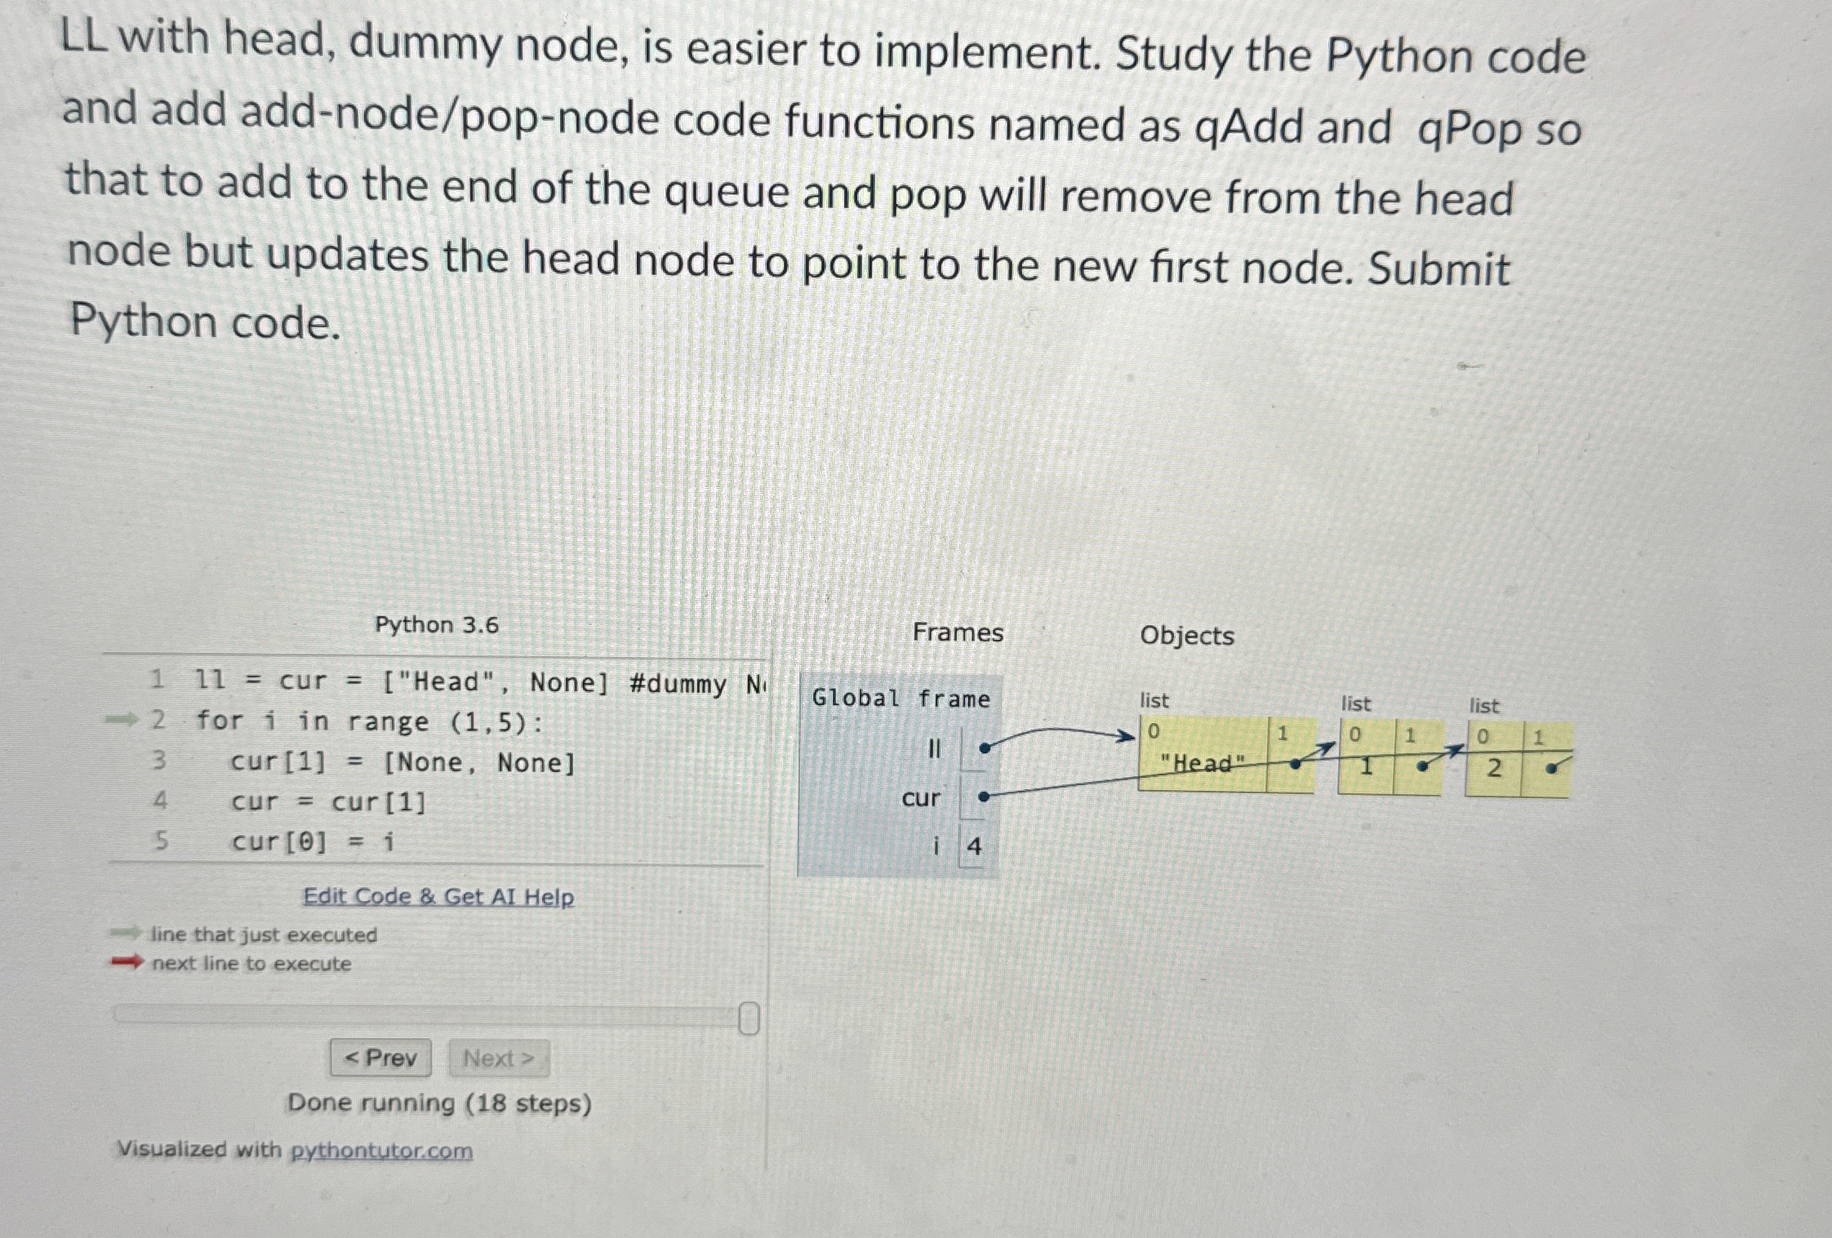Click the Frames column header

[959, 633]
